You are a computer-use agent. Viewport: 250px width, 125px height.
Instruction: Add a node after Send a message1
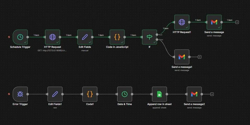point(199,57)
